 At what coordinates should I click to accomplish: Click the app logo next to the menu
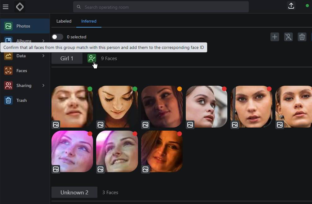pyautogui.click(x=20, y=7)
